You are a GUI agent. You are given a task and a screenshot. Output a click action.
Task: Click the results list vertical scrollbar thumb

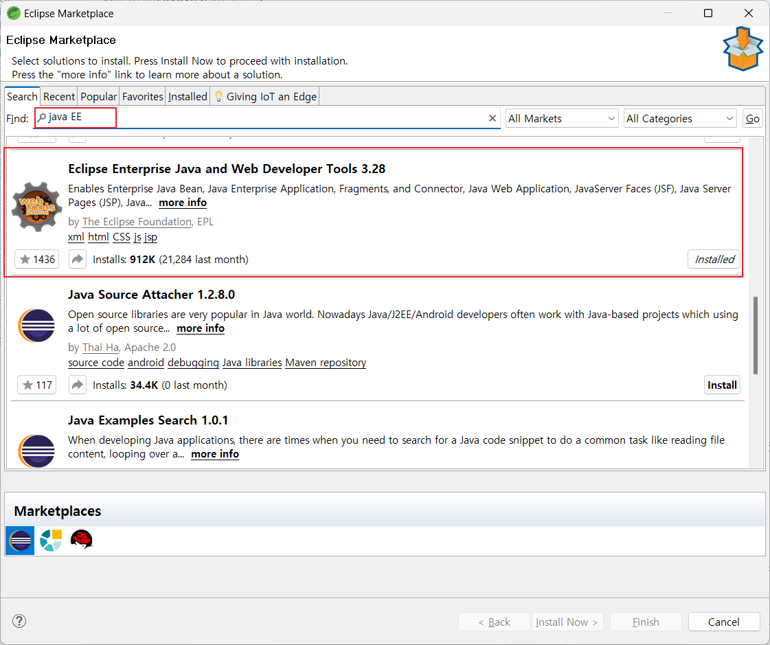pos(756,335)
